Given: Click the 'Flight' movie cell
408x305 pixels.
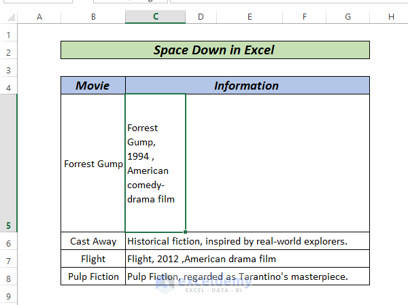Looking at the screenshot, I should pyautogui.click(x=92, y=259).
